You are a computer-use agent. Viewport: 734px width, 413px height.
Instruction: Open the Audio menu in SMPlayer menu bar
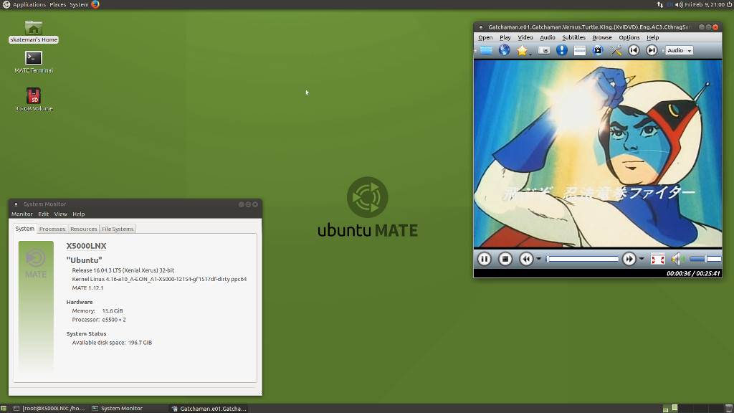(x=547, y=37)
